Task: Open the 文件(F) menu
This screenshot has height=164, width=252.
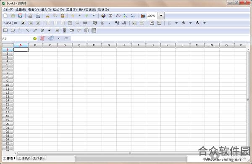Action: point(8,10)
